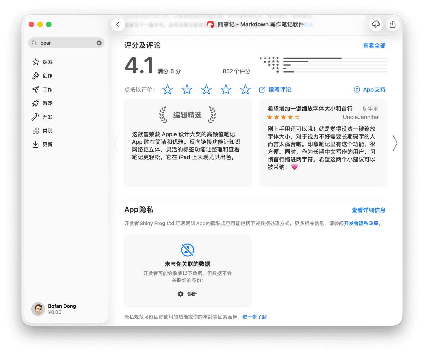The height and width of the screenshot is (354, 424).
Task: Rate the app five stars
Action: click(x=245, y=90)
